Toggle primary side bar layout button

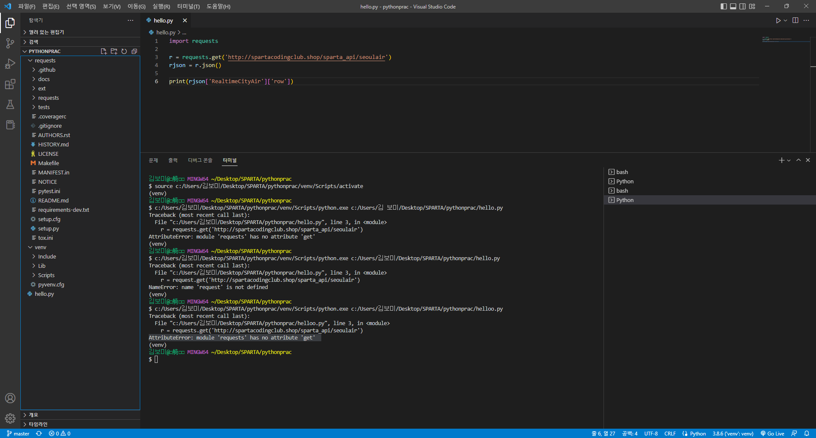tap(724, 6)
